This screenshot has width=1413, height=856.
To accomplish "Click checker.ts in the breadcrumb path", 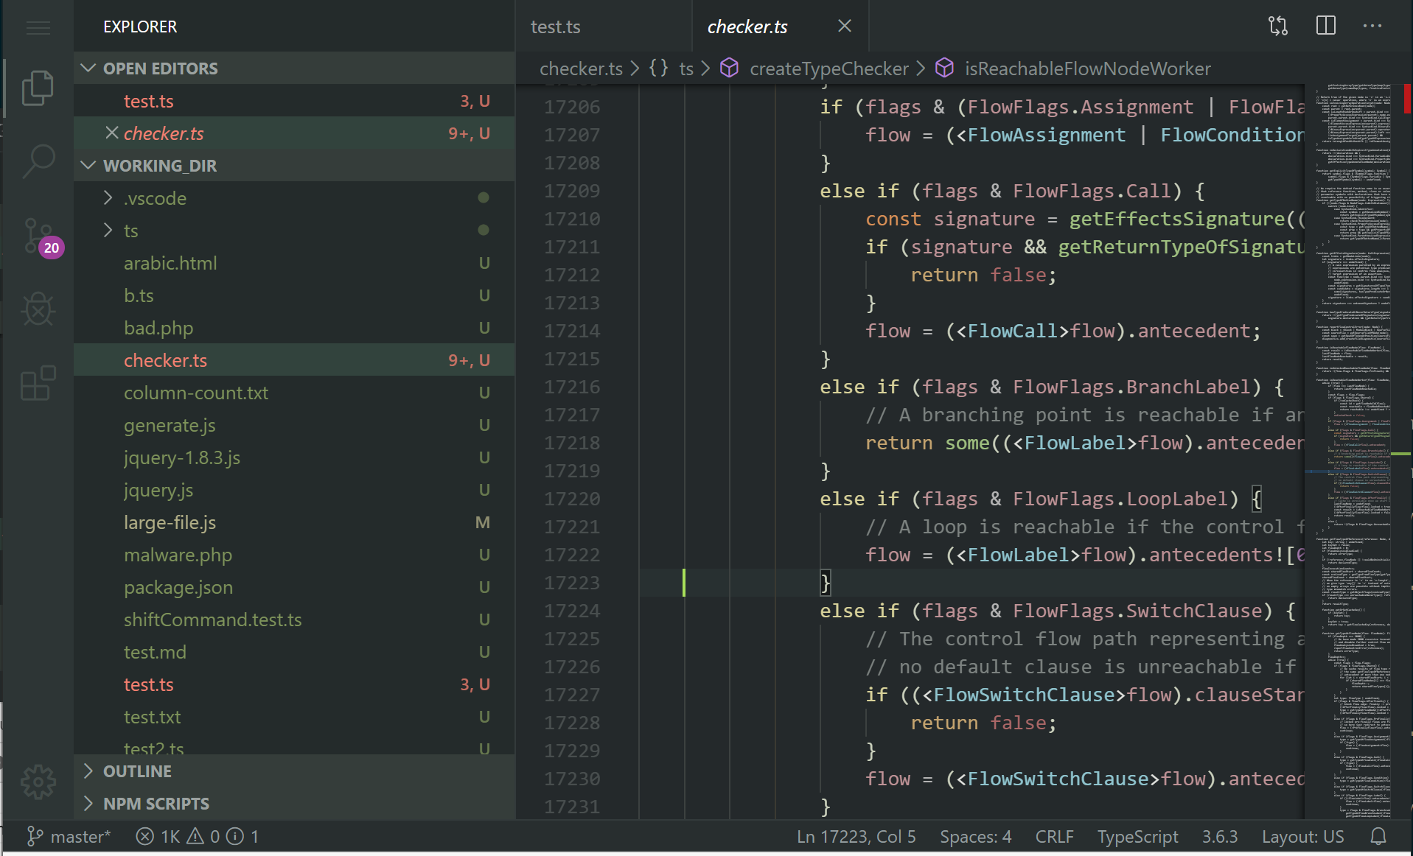I will [581, 69].
